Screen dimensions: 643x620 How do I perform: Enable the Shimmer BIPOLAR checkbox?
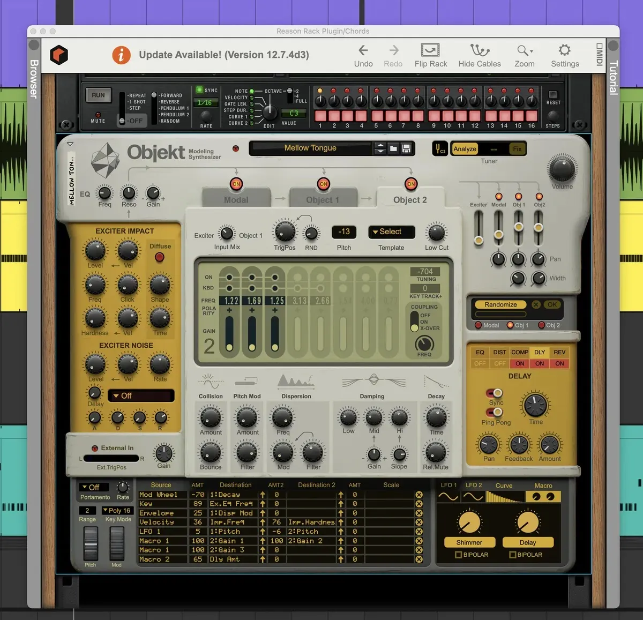[x=458, y=555]
